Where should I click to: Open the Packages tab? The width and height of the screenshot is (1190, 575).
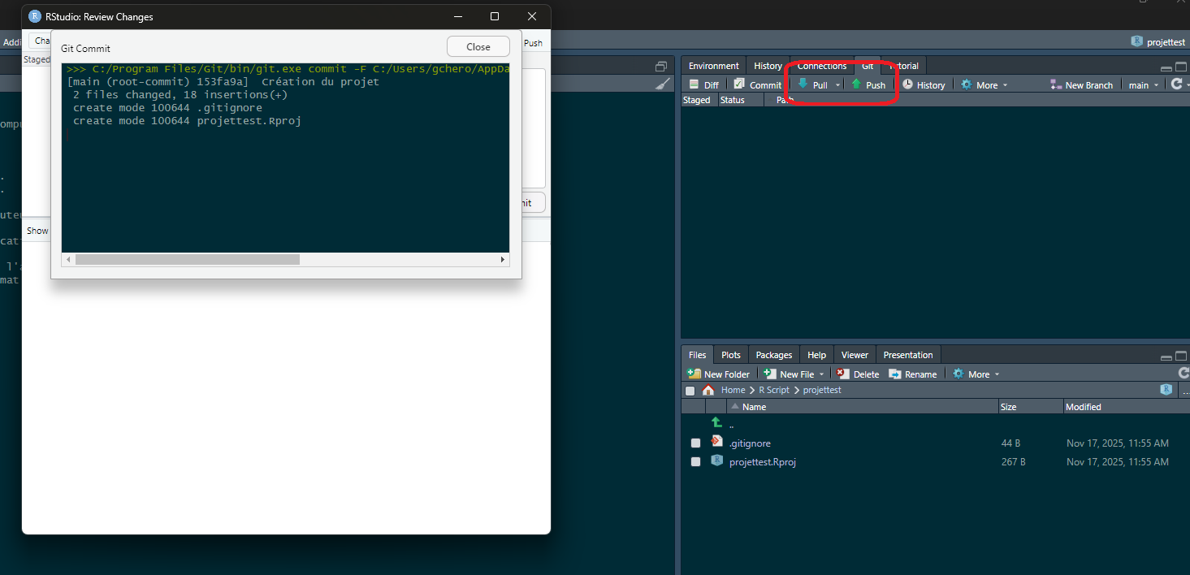773,355
